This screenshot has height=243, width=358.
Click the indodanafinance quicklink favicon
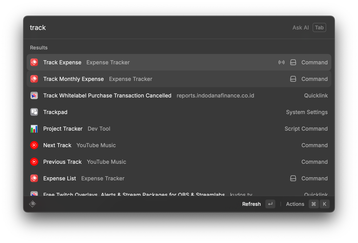point(34,95)
